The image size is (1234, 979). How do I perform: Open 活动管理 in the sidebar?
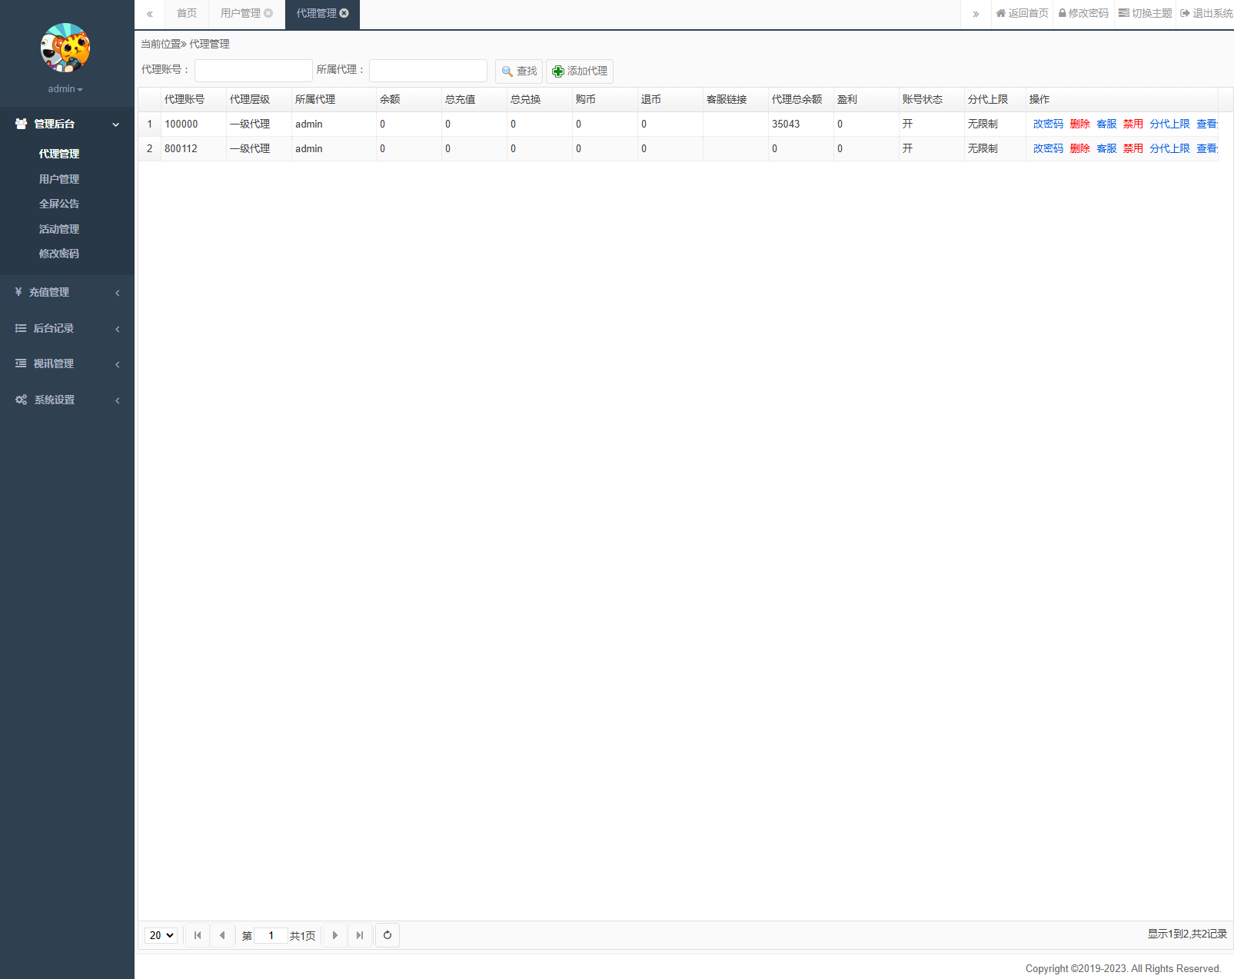coord(59,229)
